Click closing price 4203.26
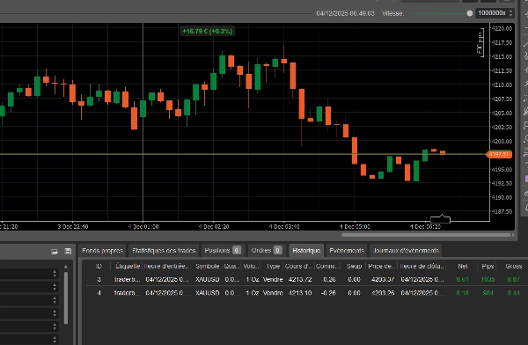528x345 pixels. (383, 293)
